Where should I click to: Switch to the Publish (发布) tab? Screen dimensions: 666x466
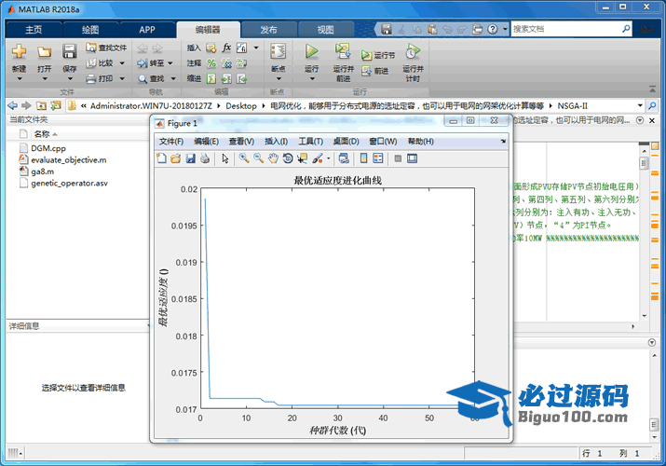tap(268, 30)
